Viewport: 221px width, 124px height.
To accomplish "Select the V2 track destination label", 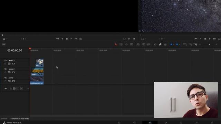I will point(6,69).
